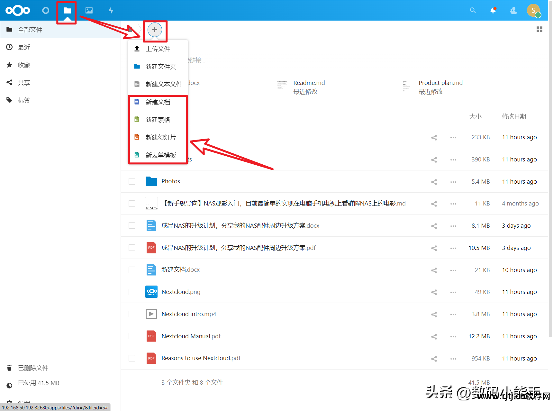Expand Shares (共享) in sidebar
The image size is (553, 411).
tap(60, 83)
